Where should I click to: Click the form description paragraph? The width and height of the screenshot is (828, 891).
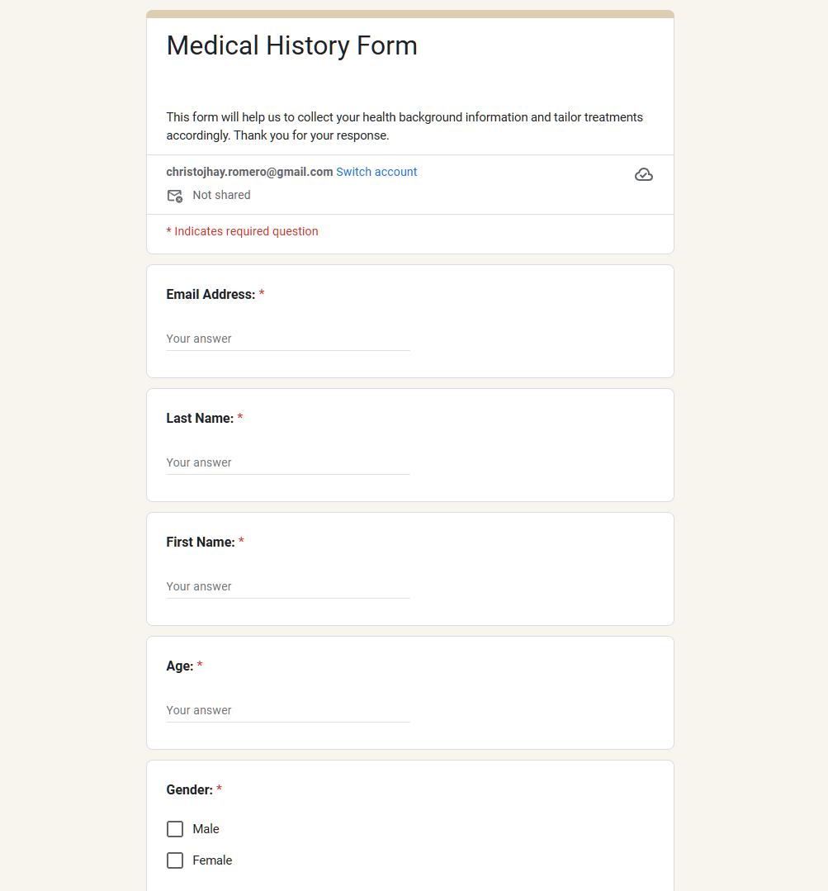(x=405, y=126)
